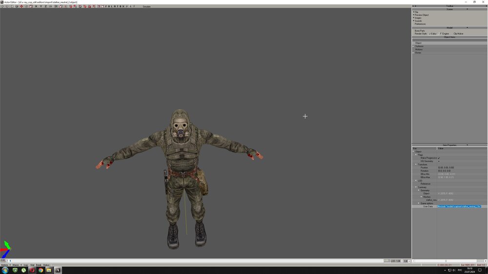This screenshot has height=274, width=488.
Task: Toggle the Make Progressive checkbox
Action: tap(439, 158)
